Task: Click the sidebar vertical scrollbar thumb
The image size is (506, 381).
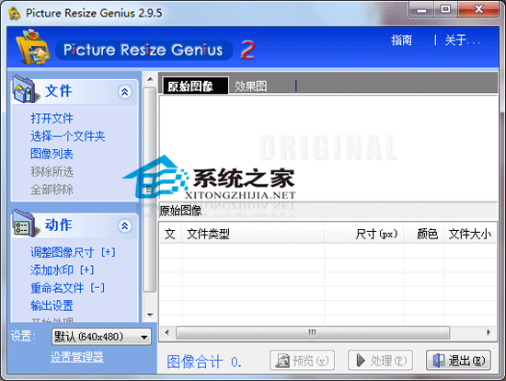Action: tap(150, 190)
